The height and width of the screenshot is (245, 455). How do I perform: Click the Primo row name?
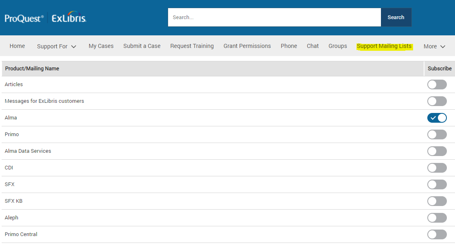pos(12,134)
